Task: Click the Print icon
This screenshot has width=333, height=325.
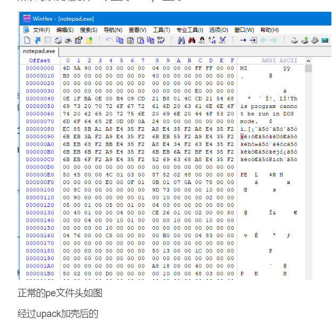Action: [68, 40]
